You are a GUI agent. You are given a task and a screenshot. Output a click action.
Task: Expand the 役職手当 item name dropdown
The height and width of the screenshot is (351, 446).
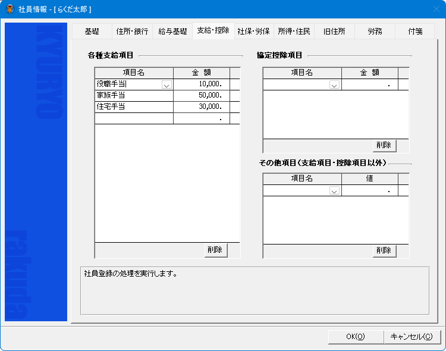coord(167,85)
